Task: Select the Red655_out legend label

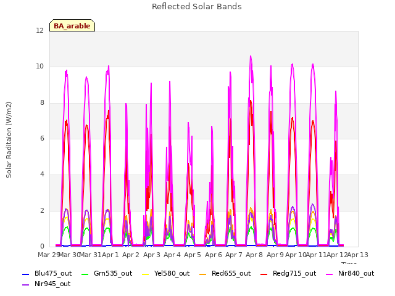Action: [x=231, y=274]
